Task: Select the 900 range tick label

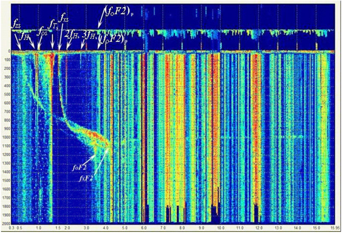Action: point(7,129)
